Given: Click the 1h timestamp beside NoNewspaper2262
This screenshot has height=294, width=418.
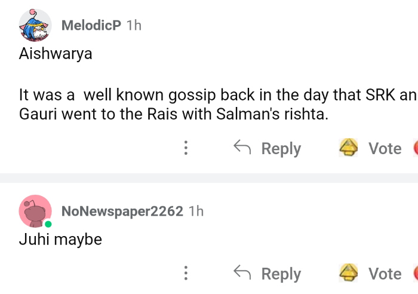Looking at the screenshot, I should pos(196,211).
